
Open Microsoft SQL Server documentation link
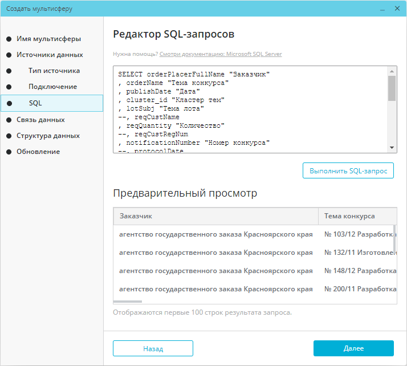tap(221, 54)
